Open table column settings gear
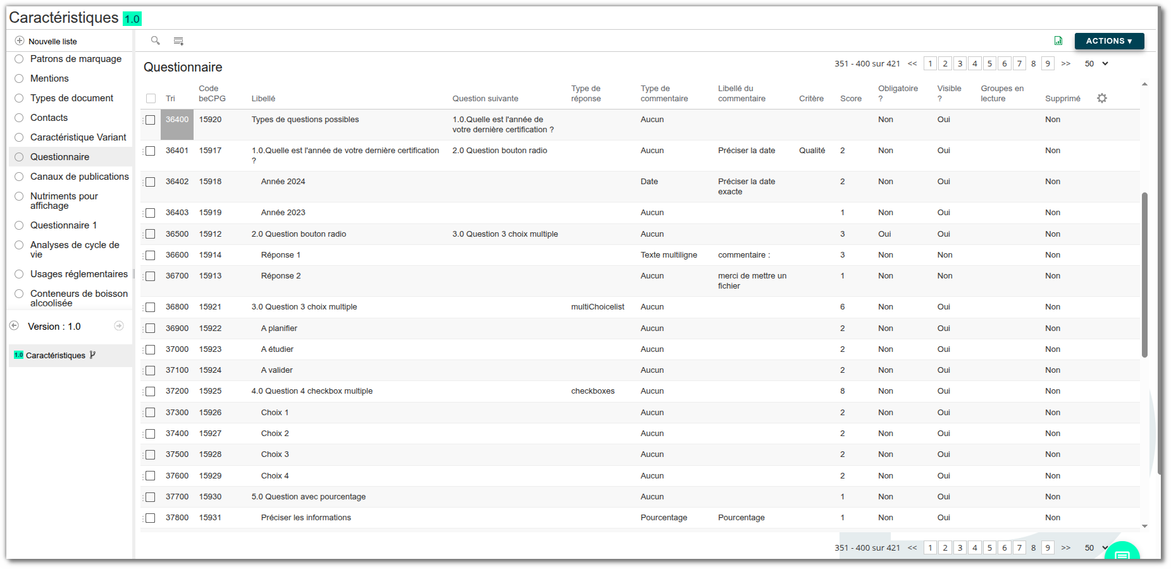The image size is (1171, 569). (x=1102, y=98)
